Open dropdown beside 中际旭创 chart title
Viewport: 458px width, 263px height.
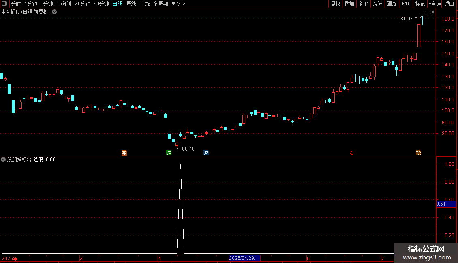[x=54, y=12]
